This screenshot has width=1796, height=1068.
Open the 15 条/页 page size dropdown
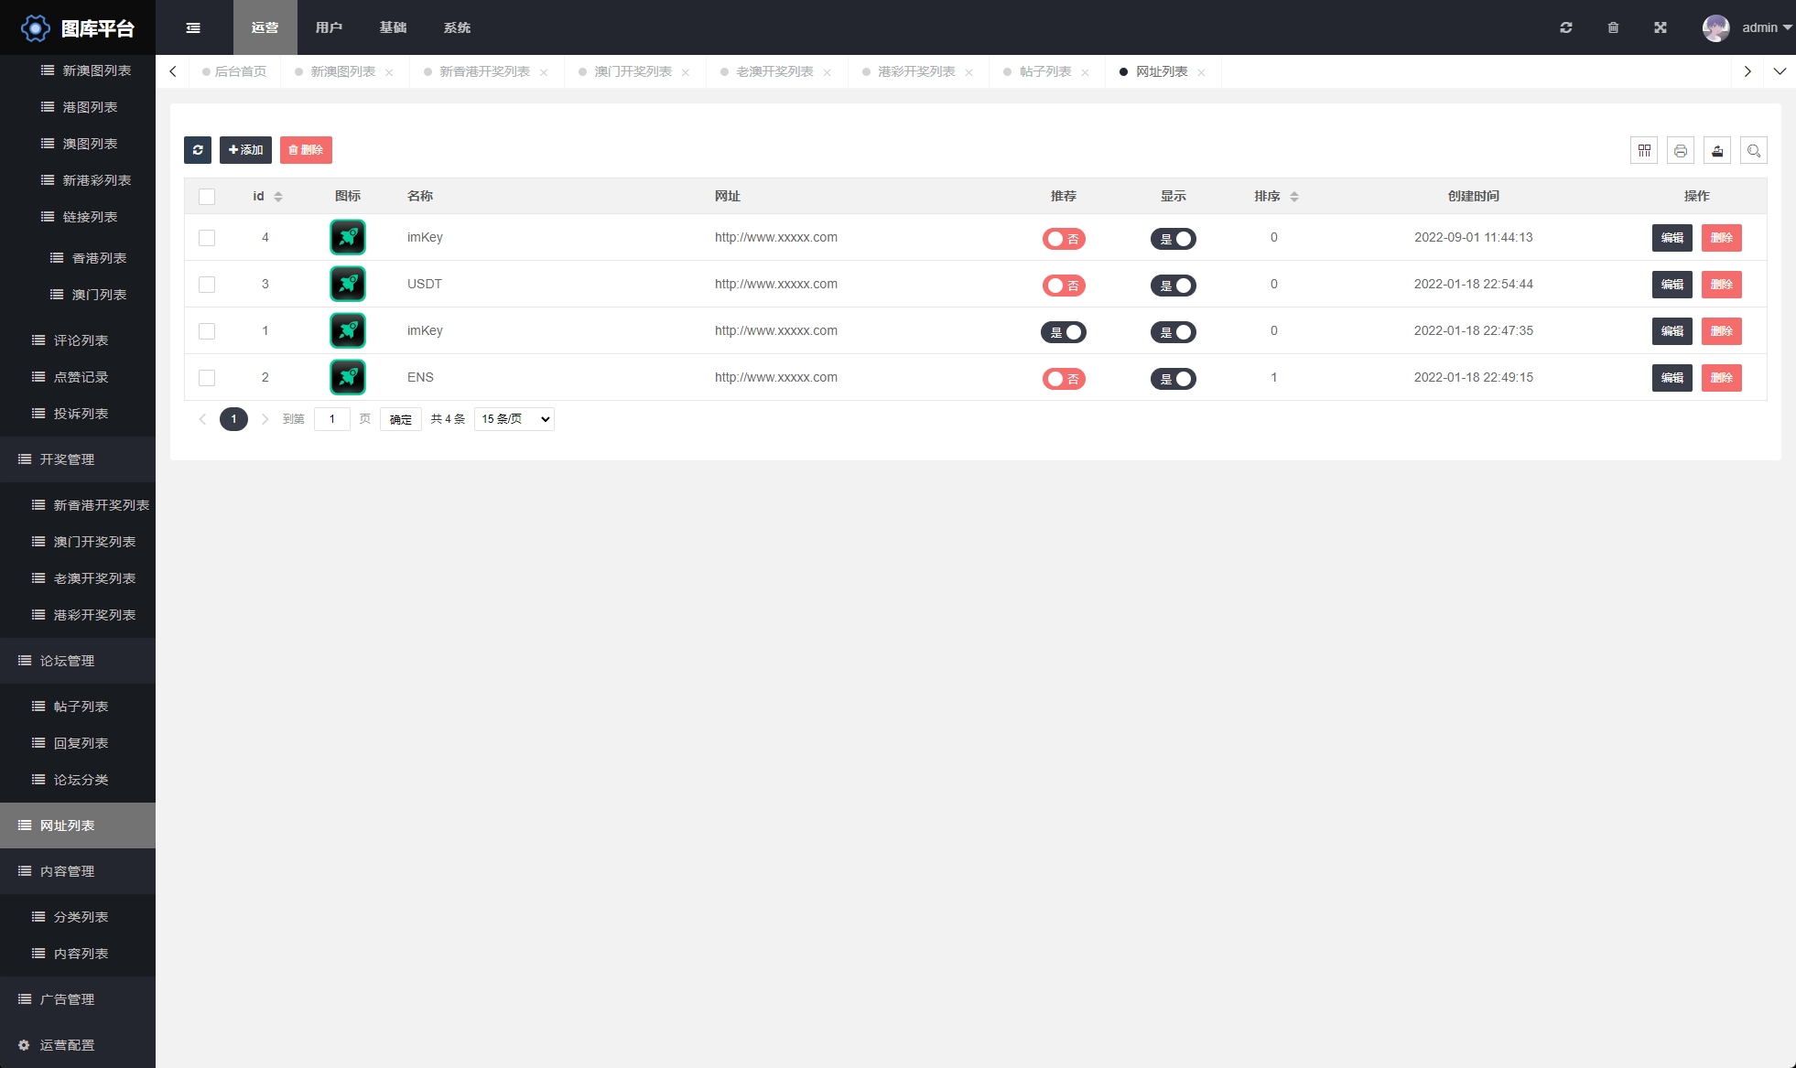tap(514, 419)
